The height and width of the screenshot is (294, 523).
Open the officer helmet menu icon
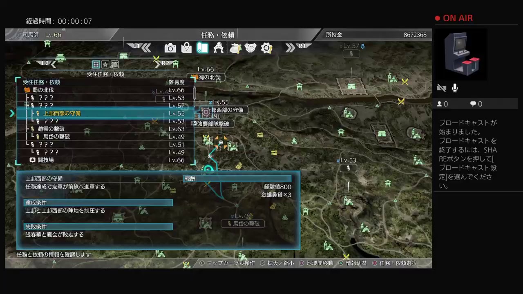(x=219, y=48)
